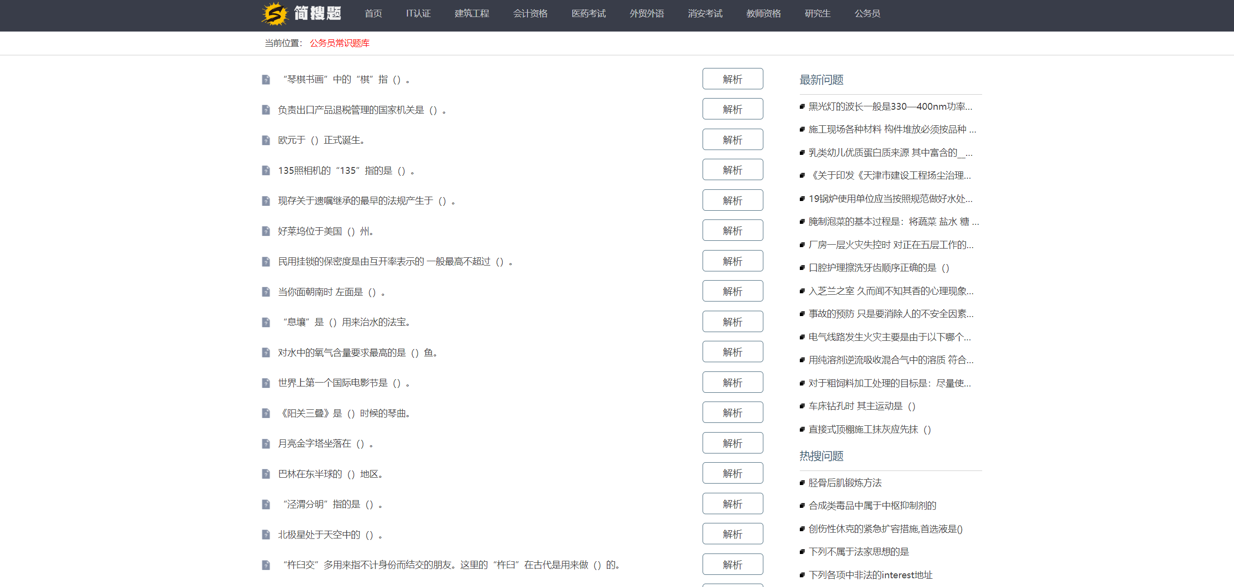Click the 简搜题 sun logo icon
Viewport: 1234px width, 587px height.
(274, 14)
